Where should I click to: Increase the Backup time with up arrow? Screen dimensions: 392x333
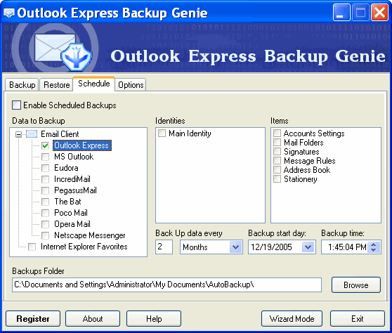[x=374, y=244]
